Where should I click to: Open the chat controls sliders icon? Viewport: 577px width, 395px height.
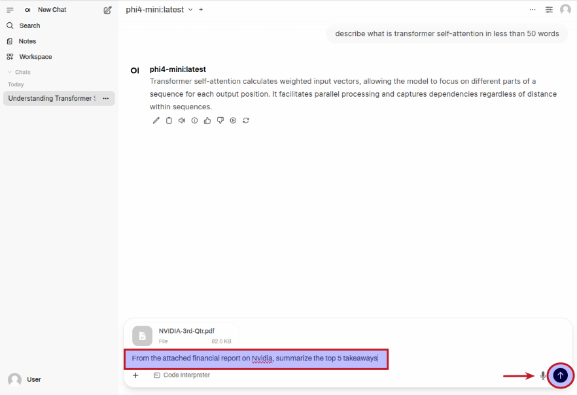[x=549, y=10]
